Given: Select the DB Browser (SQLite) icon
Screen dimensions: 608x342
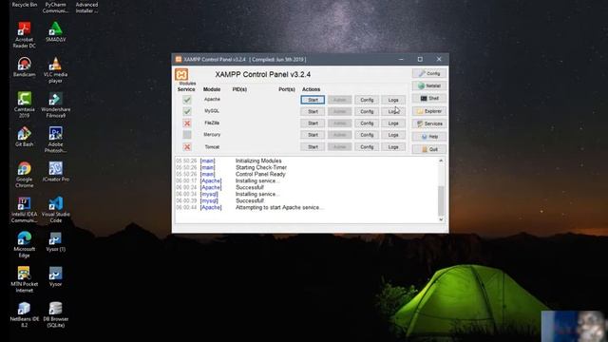Looking at the screenshot, I should pos(55,314).
